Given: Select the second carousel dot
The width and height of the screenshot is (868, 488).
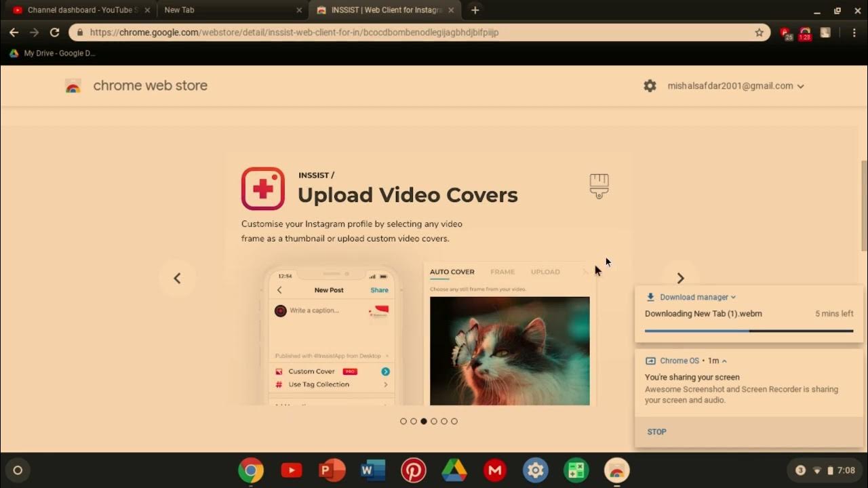Looking at the screenshot, I should 414,421.
